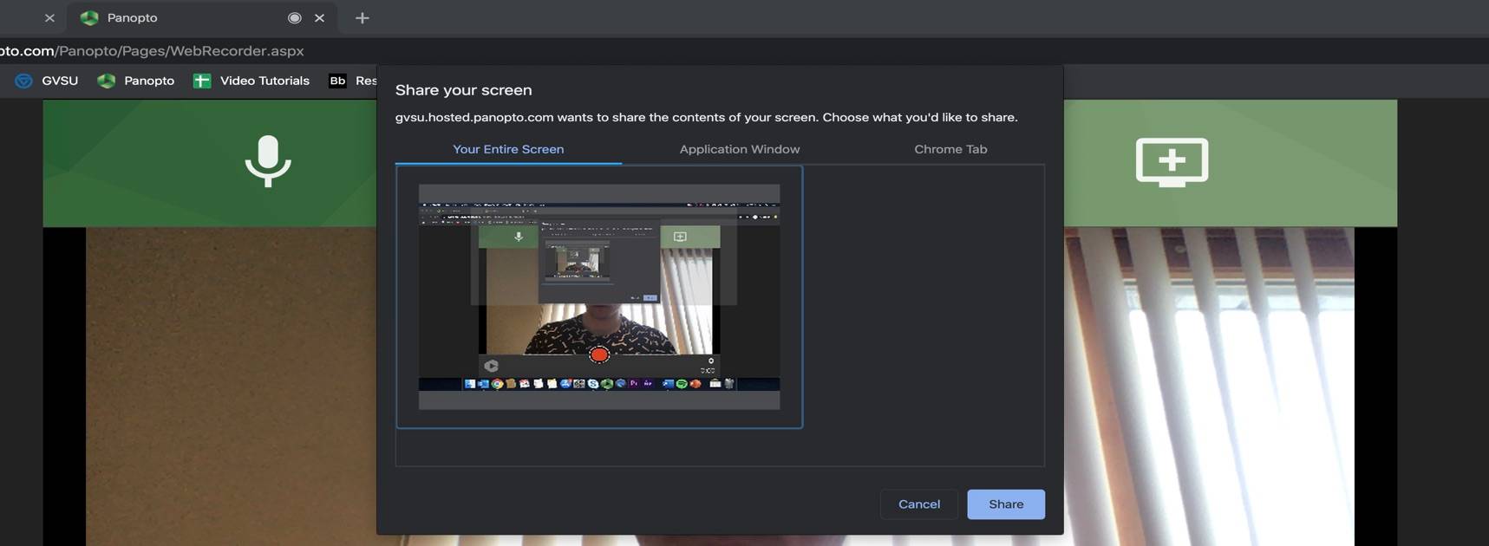Click the add screen monitor-plus icon

(1172, 161)
